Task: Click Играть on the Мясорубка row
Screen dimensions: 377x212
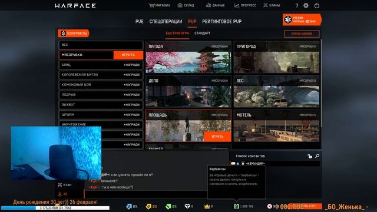Action: pos(128,55)
